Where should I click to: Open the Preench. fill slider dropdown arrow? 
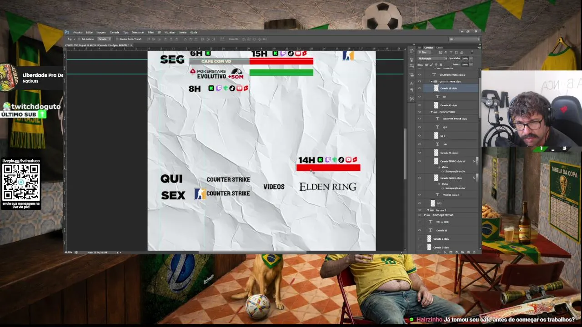click(471, 64)
